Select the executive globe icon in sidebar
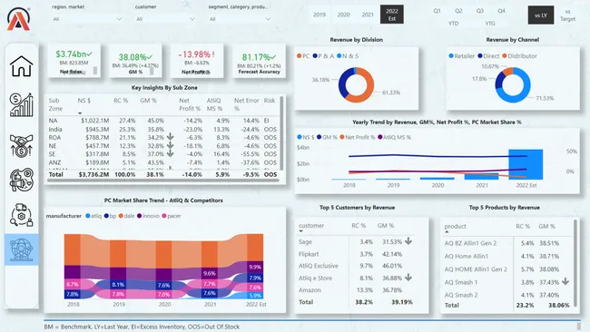590x332 pixels. (x=22, y=249)
